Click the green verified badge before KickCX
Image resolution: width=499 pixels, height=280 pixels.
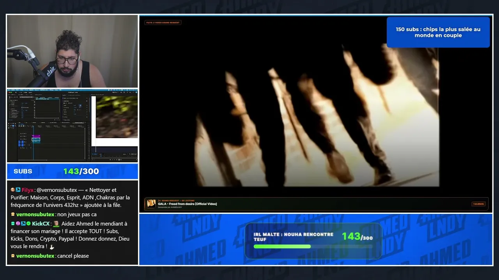[28, 224]
